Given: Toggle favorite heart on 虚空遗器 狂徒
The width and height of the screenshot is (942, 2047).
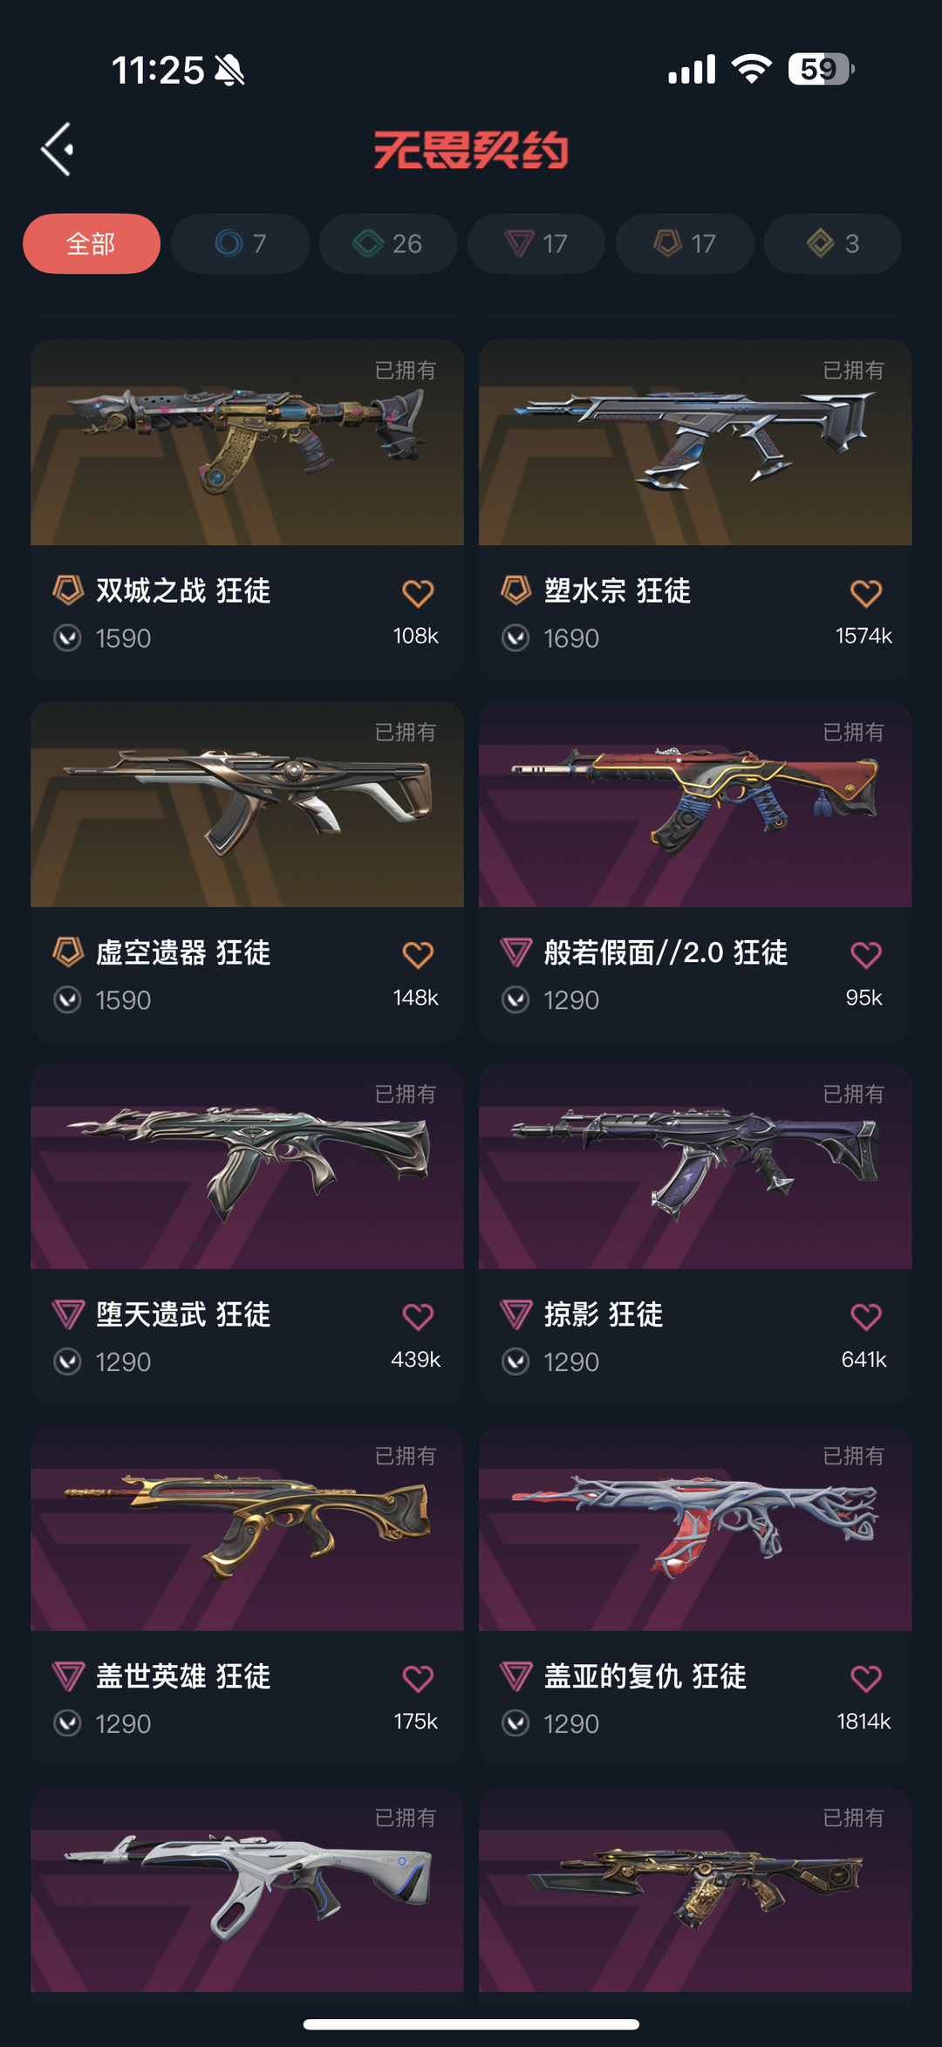Looking at the screenshot, I should (x=418, y=955).
